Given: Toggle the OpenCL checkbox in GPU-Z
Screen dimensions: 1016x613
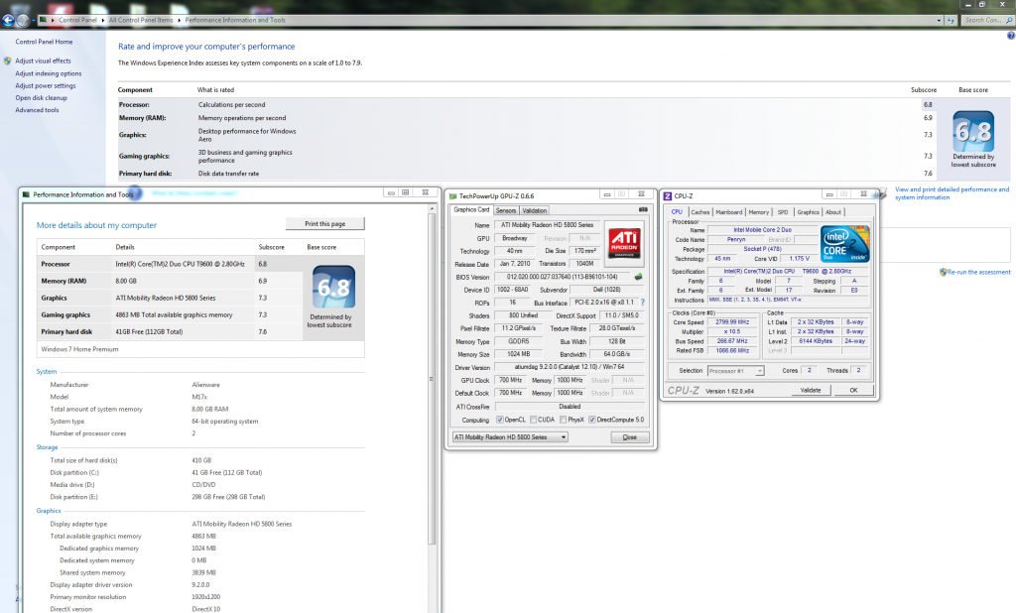Looking at the screenshot, I should [x=500, y=420].
